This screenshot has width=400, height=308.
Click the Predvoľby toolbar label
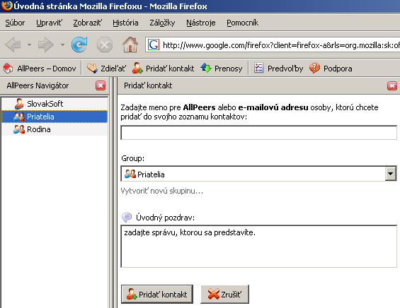tap(285, 69)
